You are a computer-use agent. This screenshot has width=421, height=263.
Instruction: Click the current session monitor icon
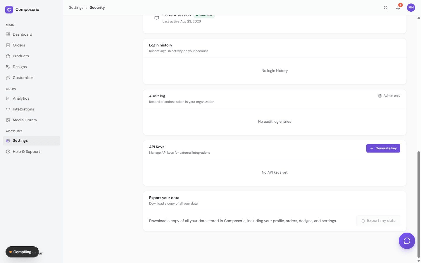(157, 18)
